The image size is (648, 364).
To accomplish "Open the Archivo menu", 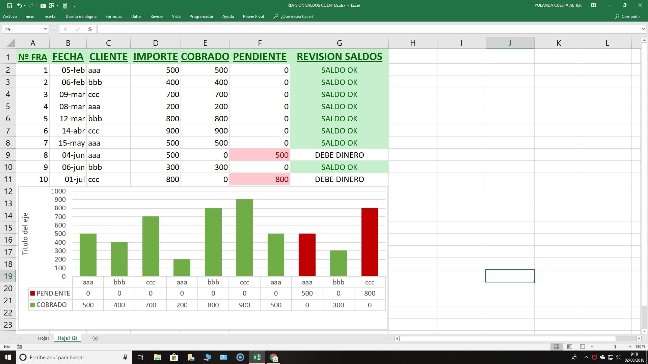I will (x=10, y=16).
